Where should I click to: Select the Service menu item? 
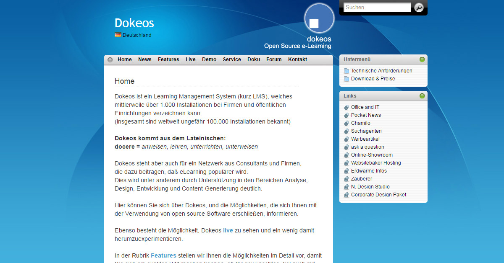coord(232,59)
